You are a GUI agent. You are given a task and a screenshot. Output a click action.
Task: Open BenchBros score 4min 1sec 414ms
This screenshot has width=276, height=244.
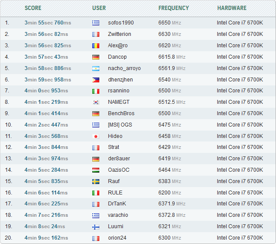pos(46,113)
